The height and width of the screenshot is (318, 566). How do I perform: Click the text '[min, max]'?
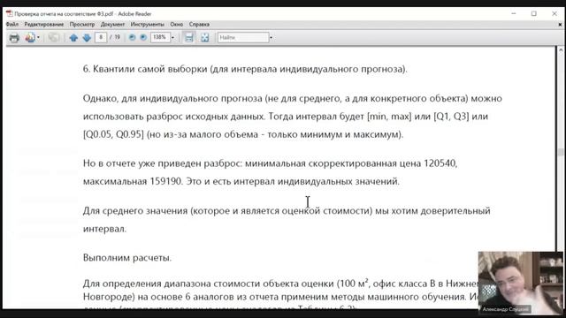[389, 117]
